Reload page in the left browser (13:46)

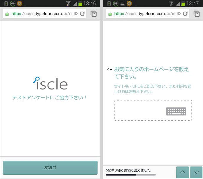coord(82,14)
